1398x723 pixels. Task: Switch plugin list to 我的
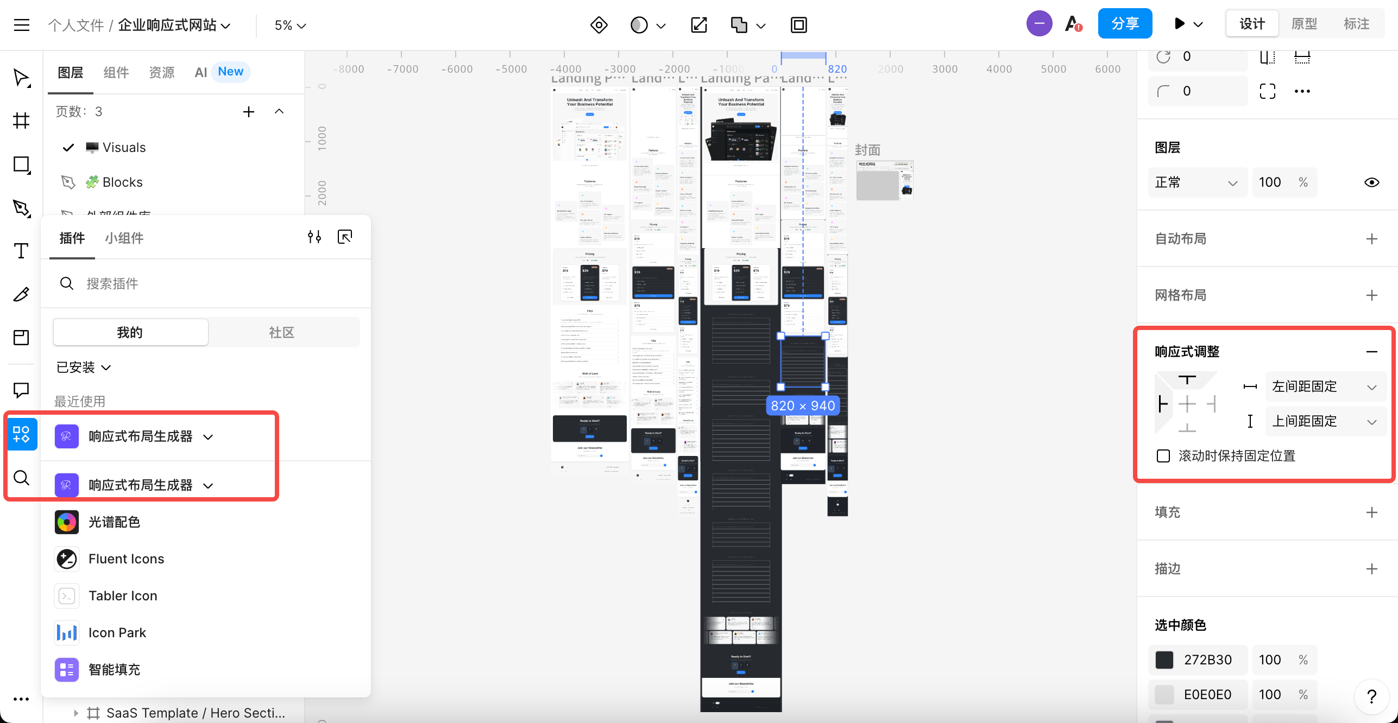tap(130, 332)
